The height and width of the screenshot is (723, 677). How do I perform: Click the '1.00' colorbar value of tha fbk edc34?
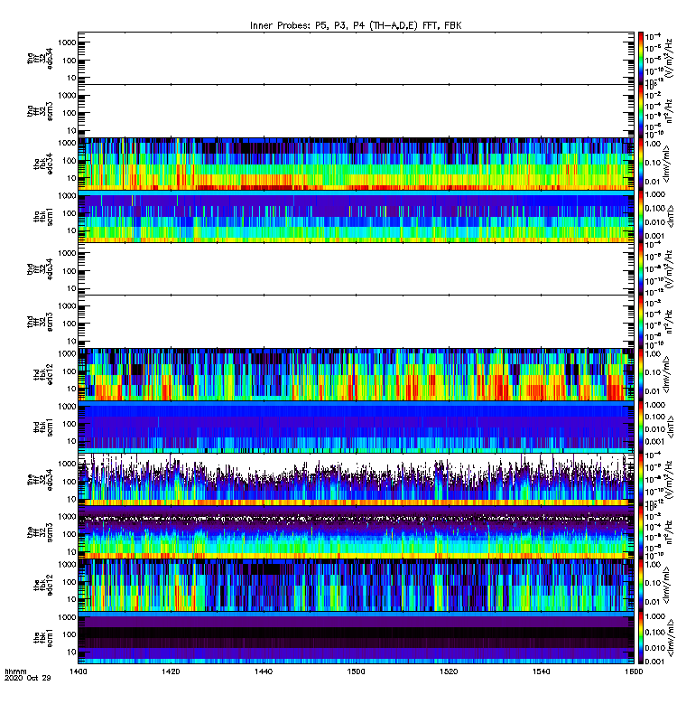click(x=653, y=144)
